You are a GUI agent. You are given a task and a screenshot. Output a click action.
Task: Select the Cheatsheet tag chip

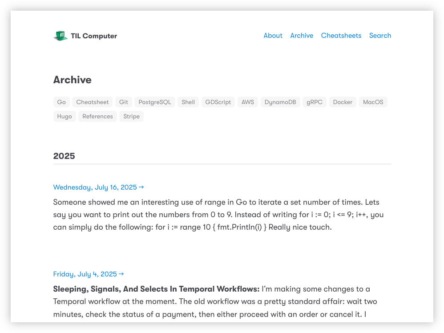(x=92, y=102)
